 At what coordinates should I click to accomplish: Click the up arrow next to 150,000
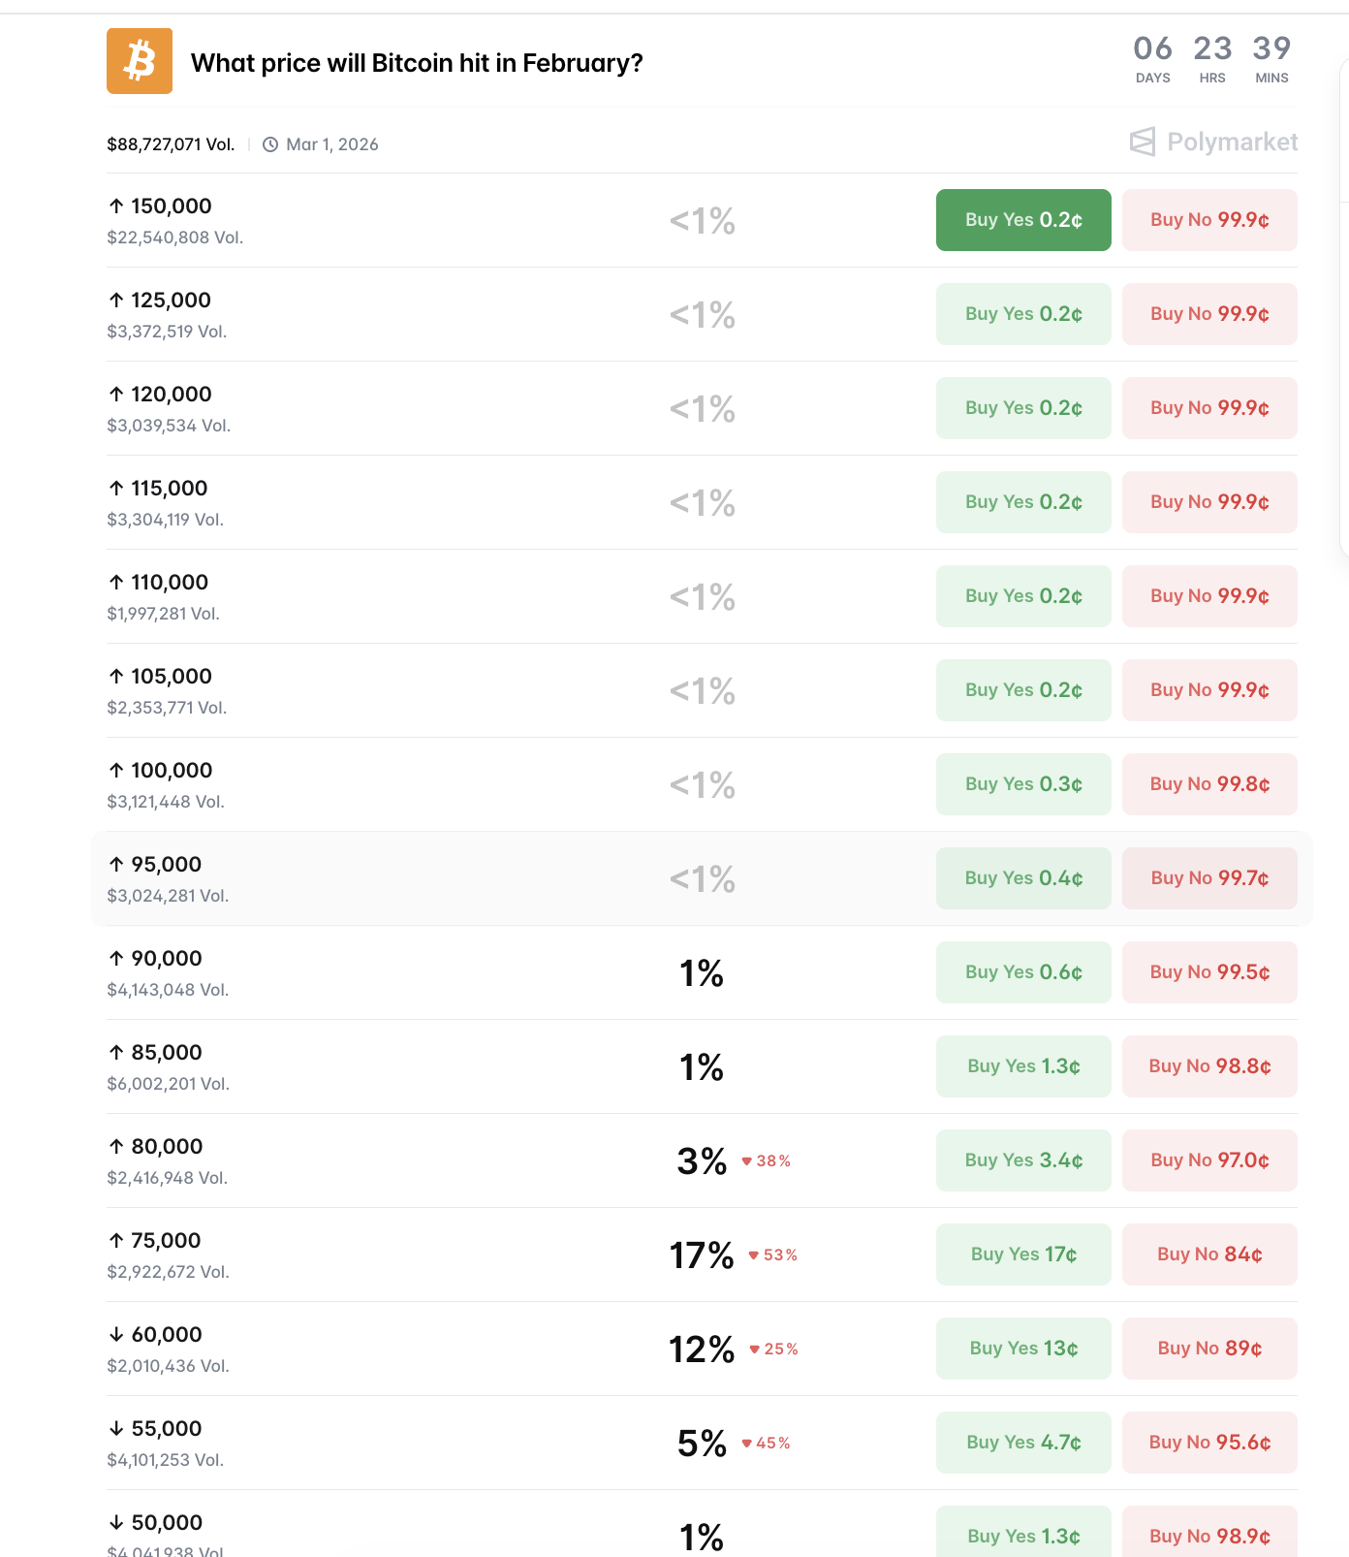pos(116,206)
